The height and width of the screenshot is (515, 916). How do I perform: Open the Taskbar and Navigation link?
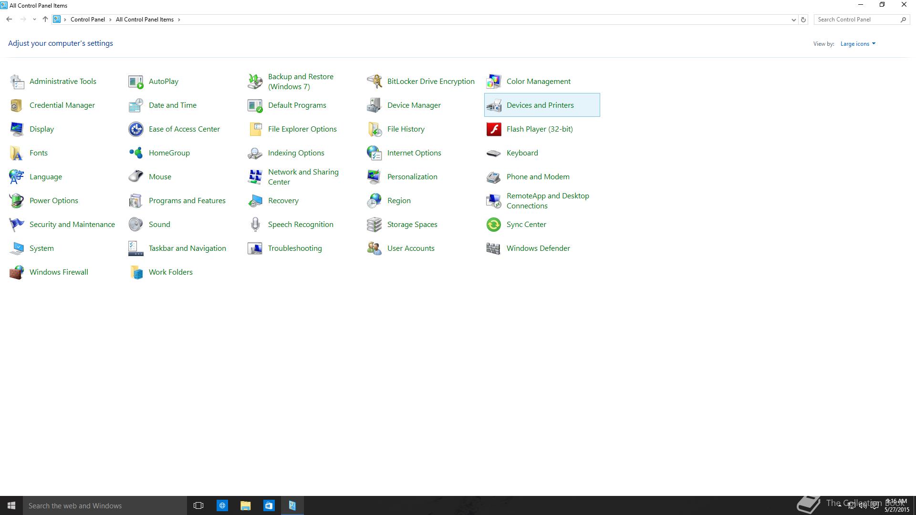click(x=187, y=248)
